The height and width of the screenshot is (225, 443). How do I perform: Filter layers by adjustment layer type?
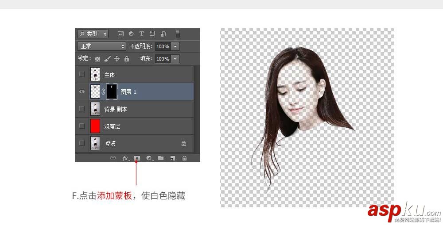pyautogui.click(x=131, y=34)
